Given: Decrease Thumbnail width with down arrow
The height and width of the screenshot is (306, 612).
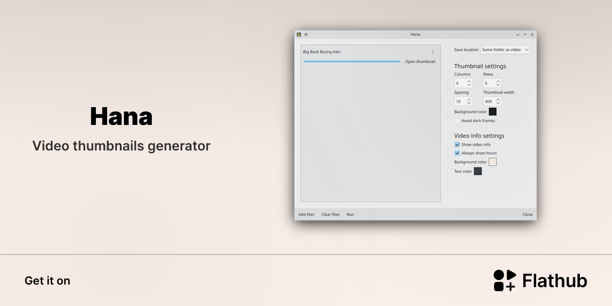Looking at the screenshot, I should 498,104.
